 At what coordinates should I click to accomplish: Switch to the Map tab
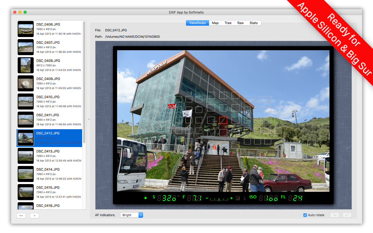coord(215,23)
